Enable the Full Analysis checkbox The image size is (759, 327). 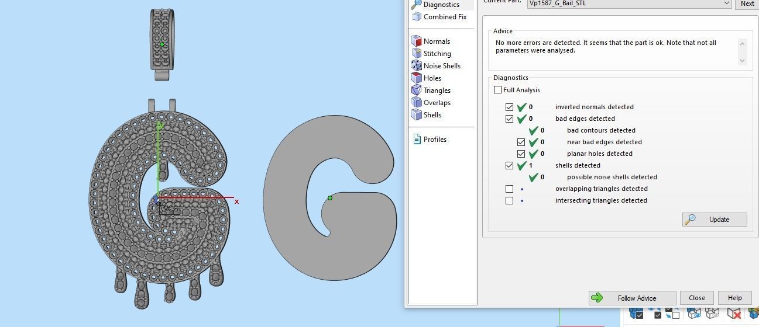pos(497,90)
